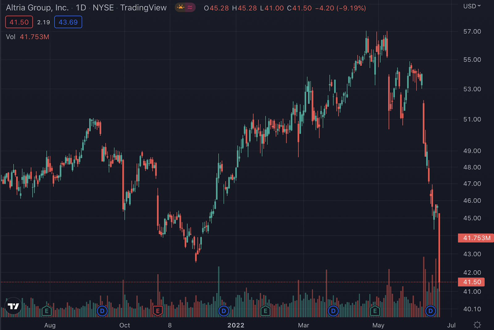Click the dividend marker between Aug and Oct
The image size is (494, 330).
tap(102, 311)
